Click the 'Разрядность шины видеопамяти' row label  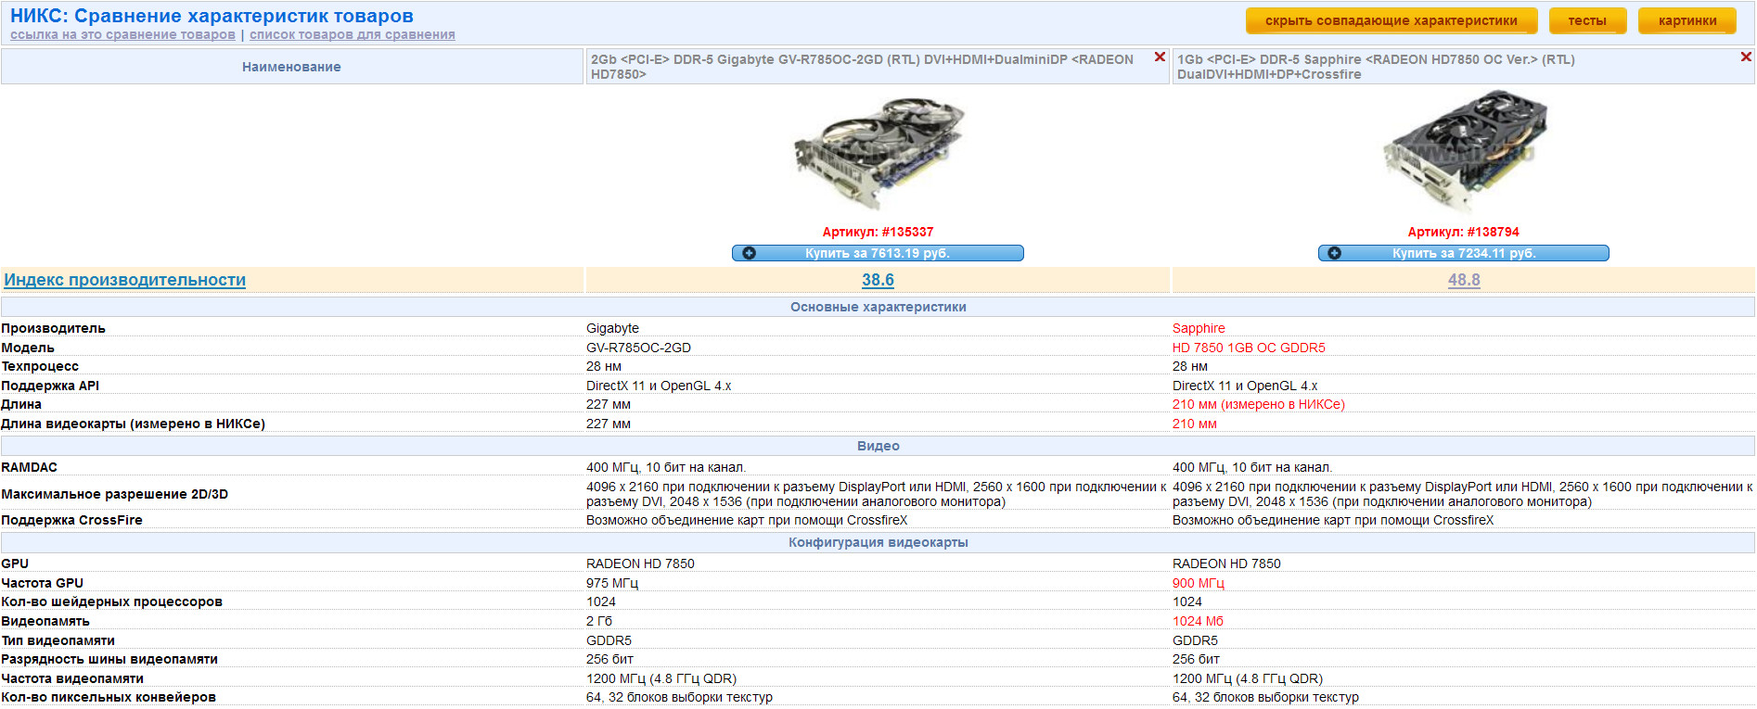pos(109,659)
